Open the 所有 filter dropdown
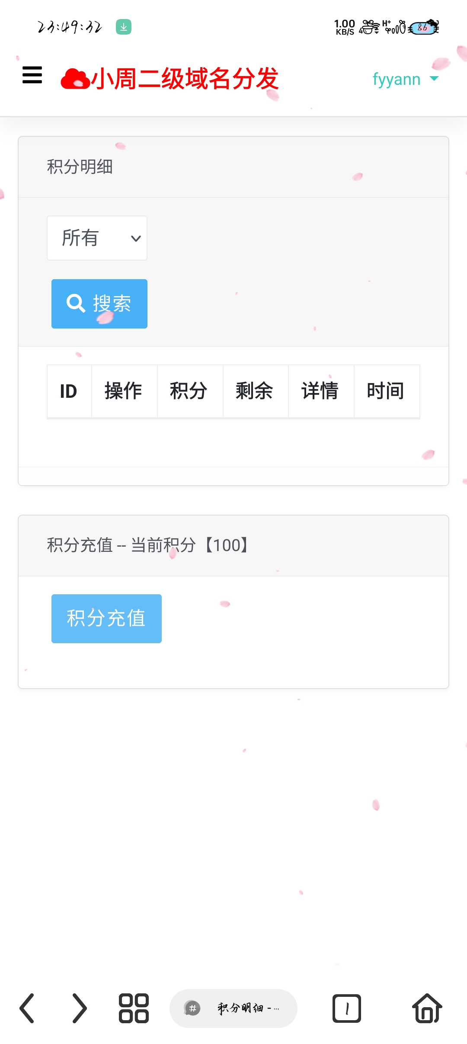The width and height of the screenshot is (467, 1044). coord(97,238)
